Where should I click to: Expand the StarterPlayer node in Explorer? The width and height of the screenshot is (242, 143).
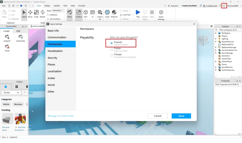click(216, 61)
